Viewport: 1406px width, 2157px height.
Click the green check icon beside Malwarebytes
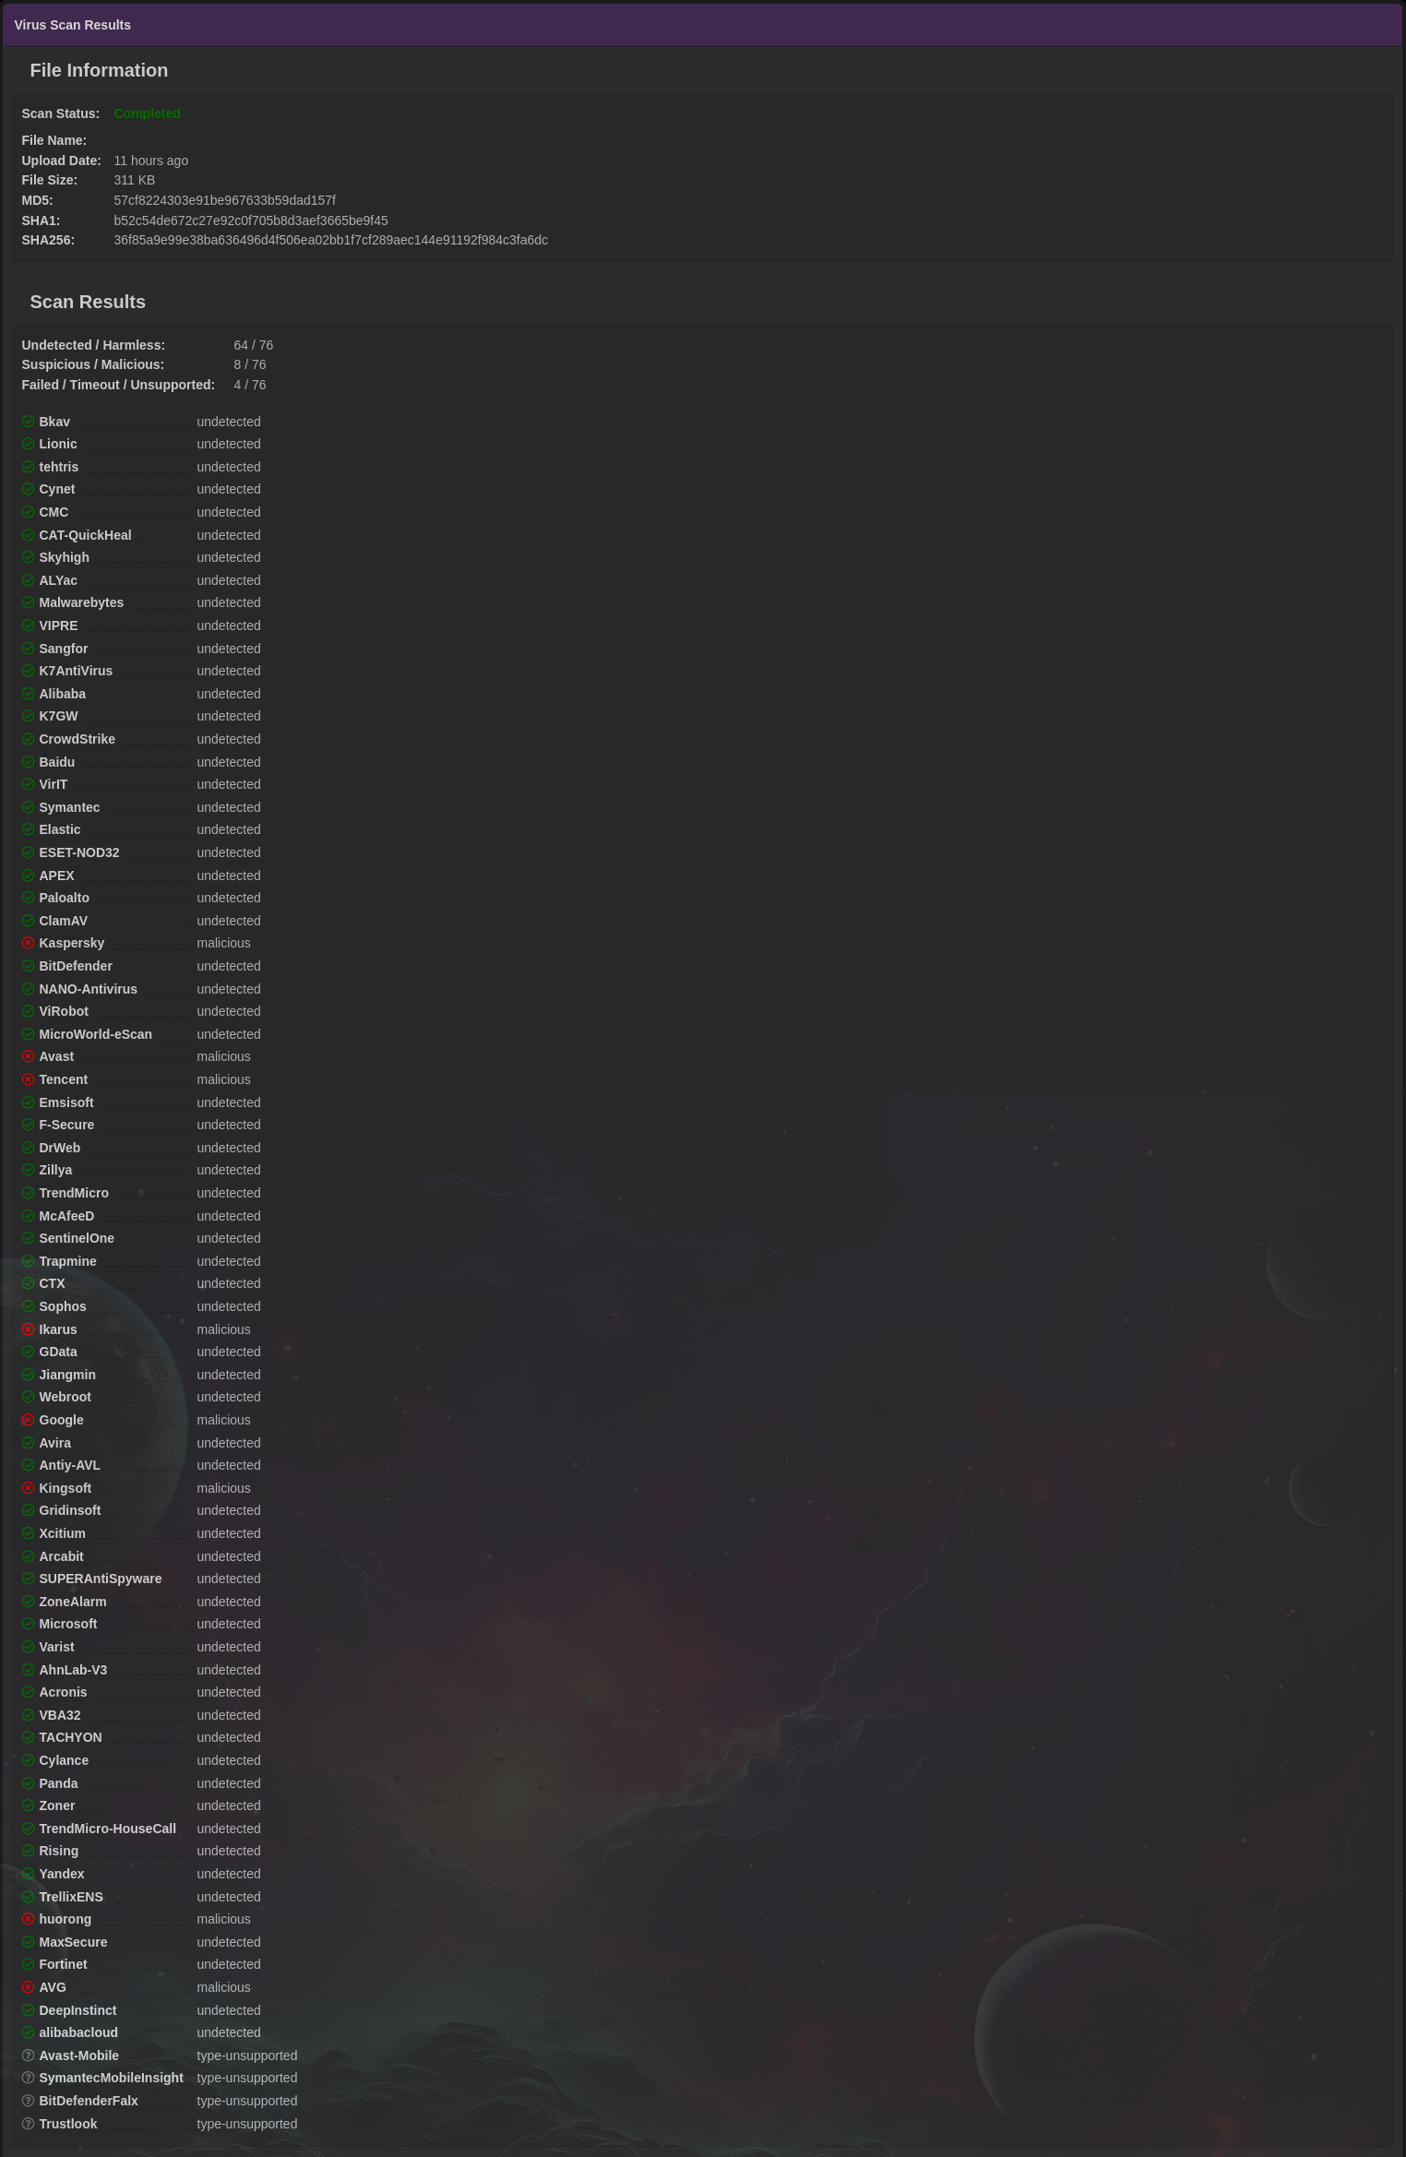tap(28, 602)
